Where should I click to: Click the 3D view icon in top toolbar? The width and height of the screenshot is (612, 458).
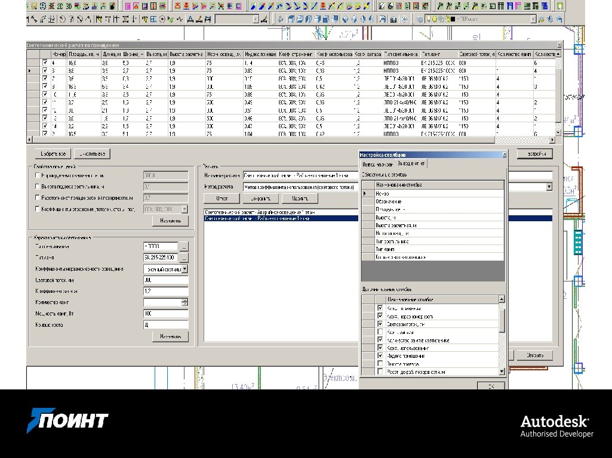[x=69, y=6]
